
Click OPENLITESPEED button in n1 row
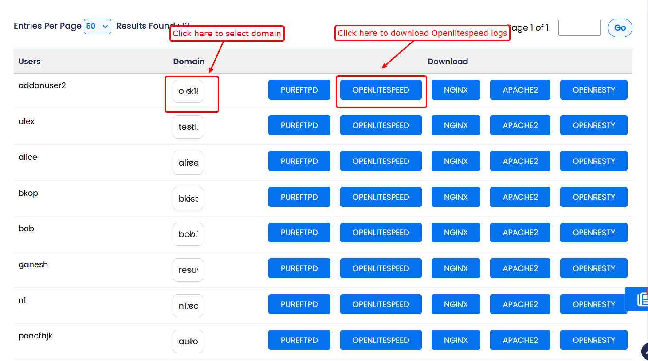coord(381,304)
